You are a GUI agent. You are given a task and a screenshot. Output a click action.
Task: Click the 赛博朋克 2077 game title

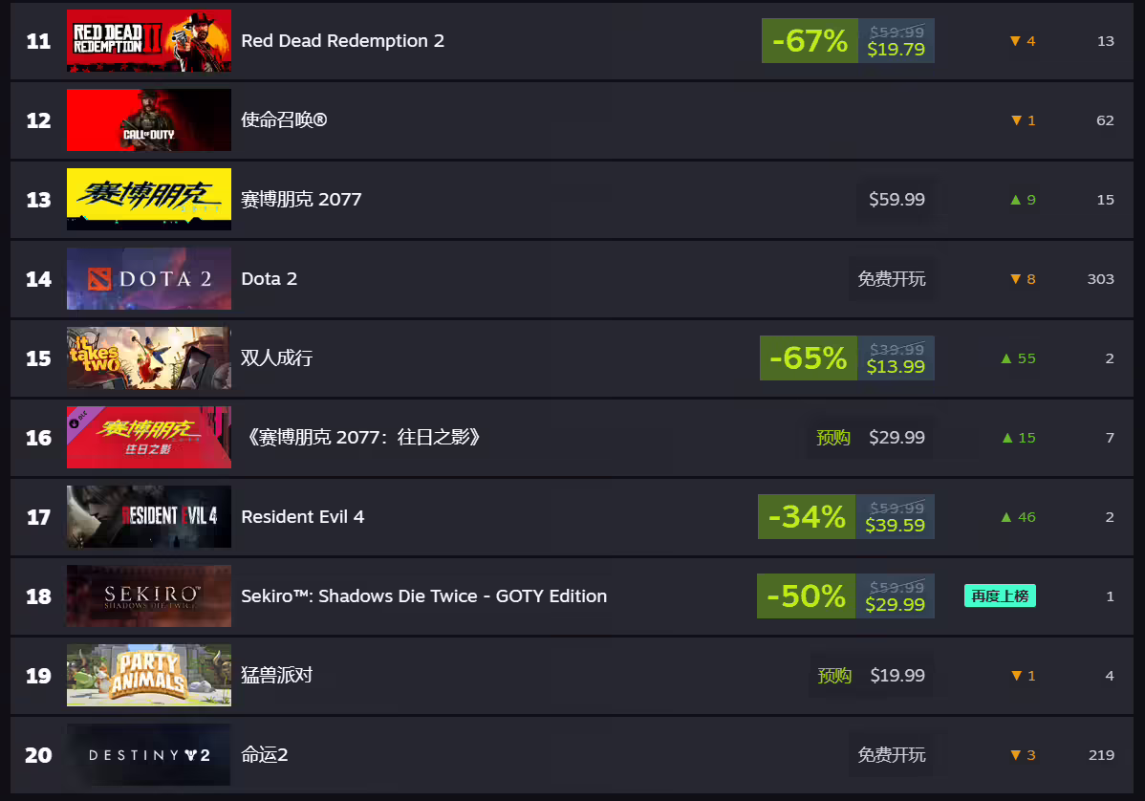pos(301,200)
